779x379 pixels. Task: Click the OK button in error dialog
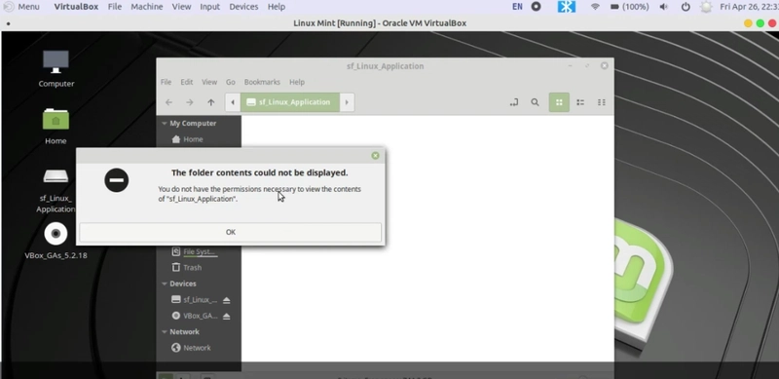pyautogui.click(x=230, y=232)
